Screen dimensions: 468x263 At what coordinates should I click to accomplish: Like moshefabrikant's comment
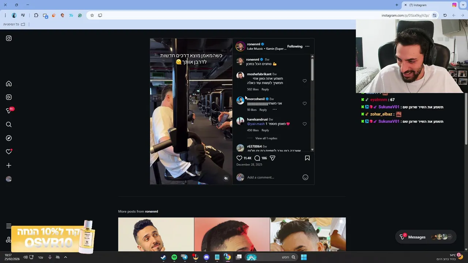pos(305,81)
